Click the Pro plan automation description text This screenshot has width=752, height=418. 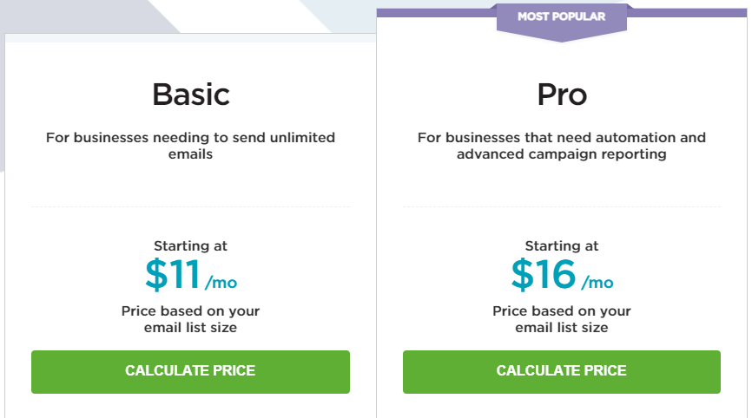tap(562, 146)
